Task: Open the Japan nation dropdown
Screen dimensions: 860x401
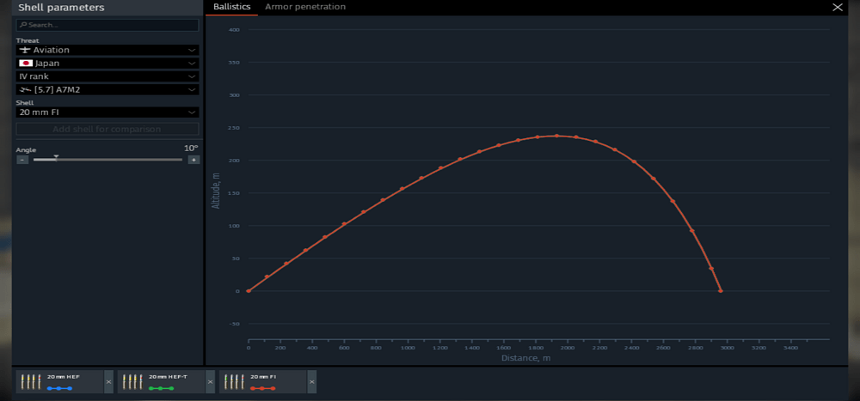Action: [107, 63]
